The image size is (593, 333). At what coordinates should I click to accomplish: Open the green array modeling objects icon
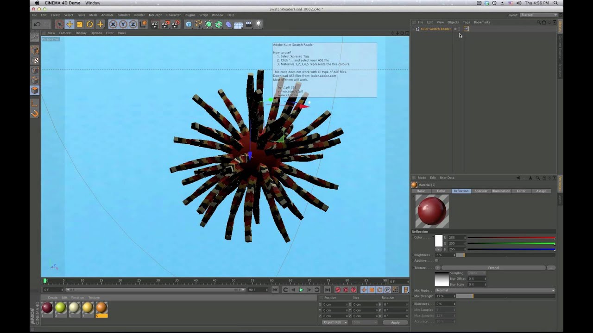click(219, 24)
